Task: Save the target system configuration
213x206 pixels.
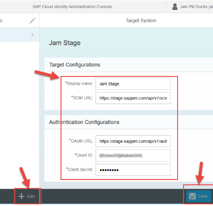Action: pos(199,196)
